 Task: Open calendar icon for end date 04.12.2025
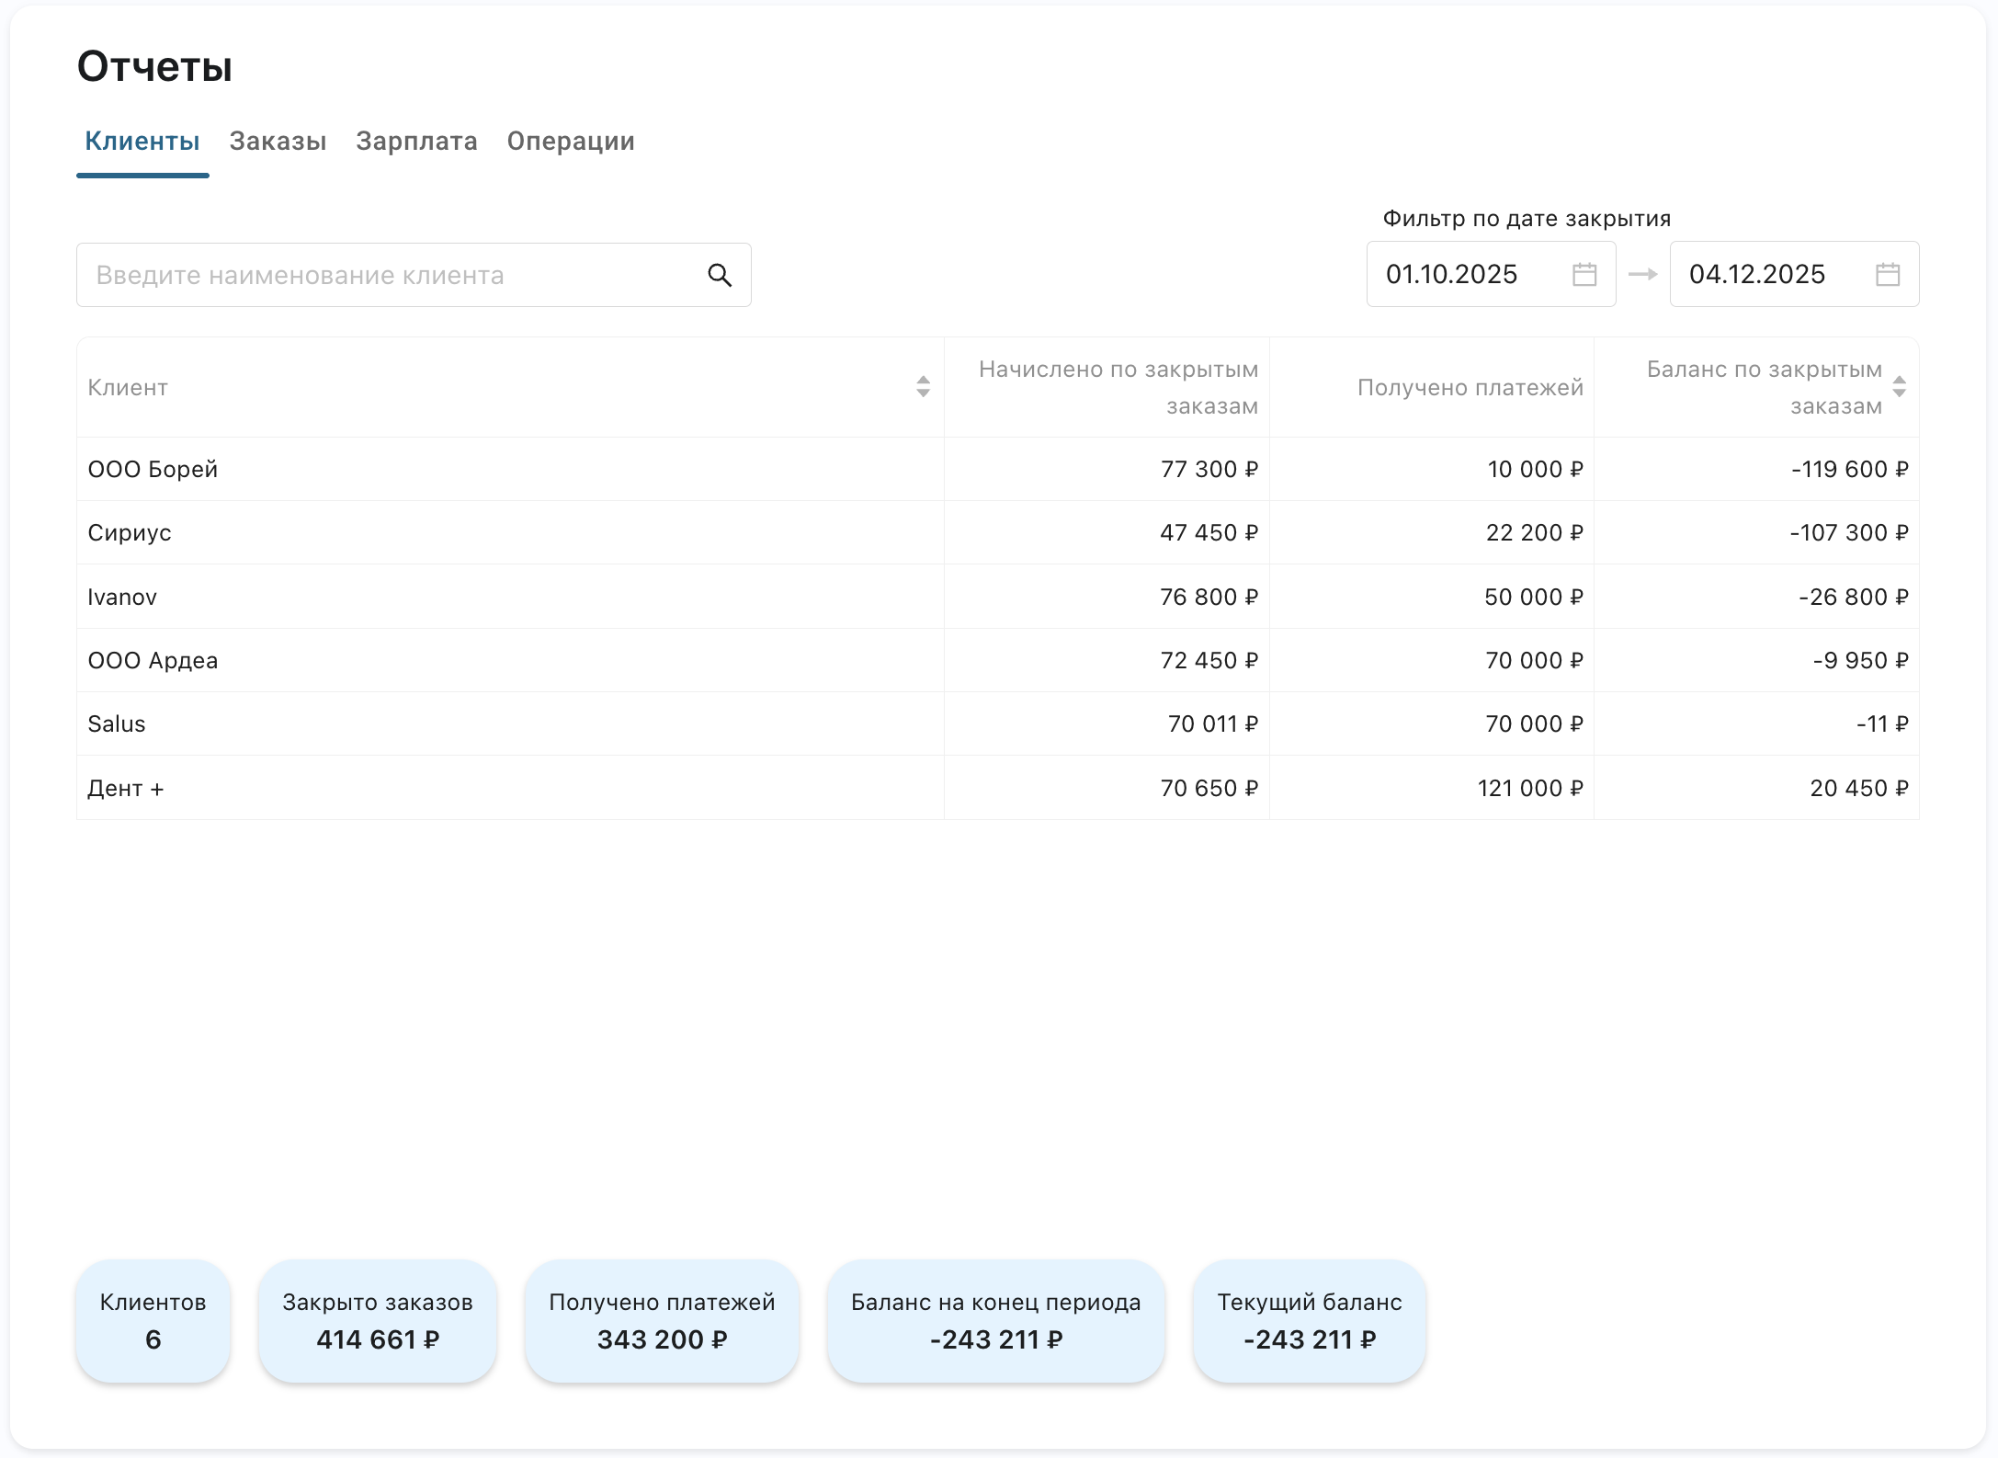tap(1888, 274)
